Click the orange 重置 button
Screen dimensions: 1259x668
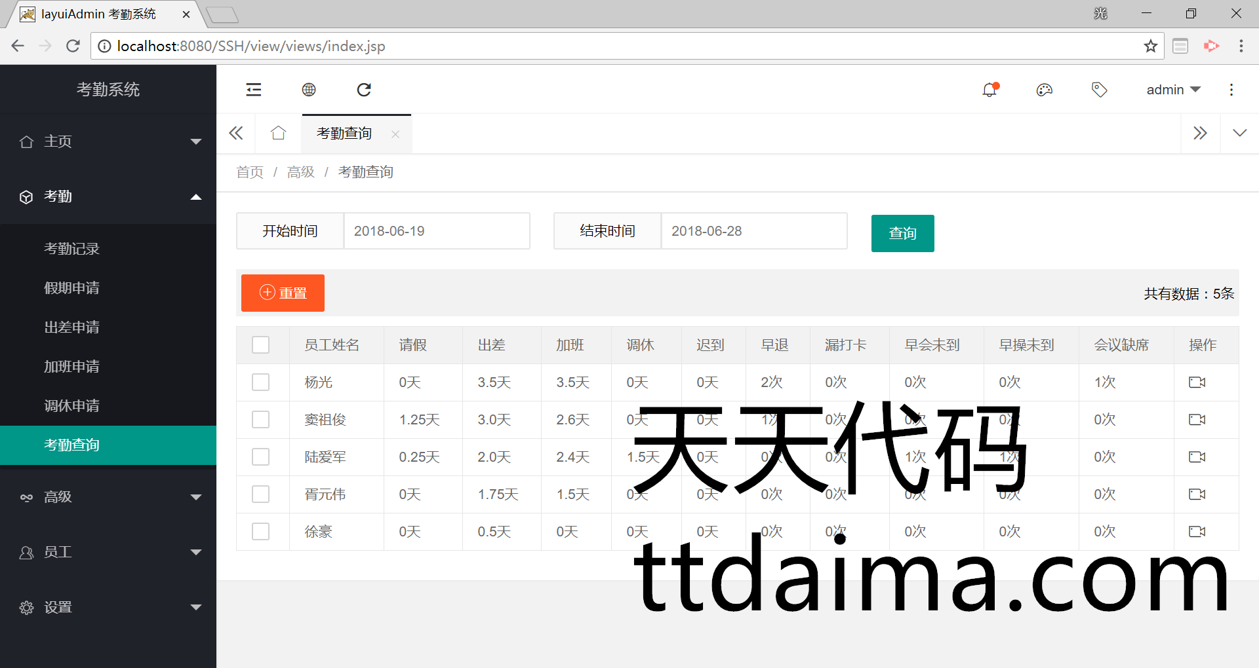coord(283,293)
